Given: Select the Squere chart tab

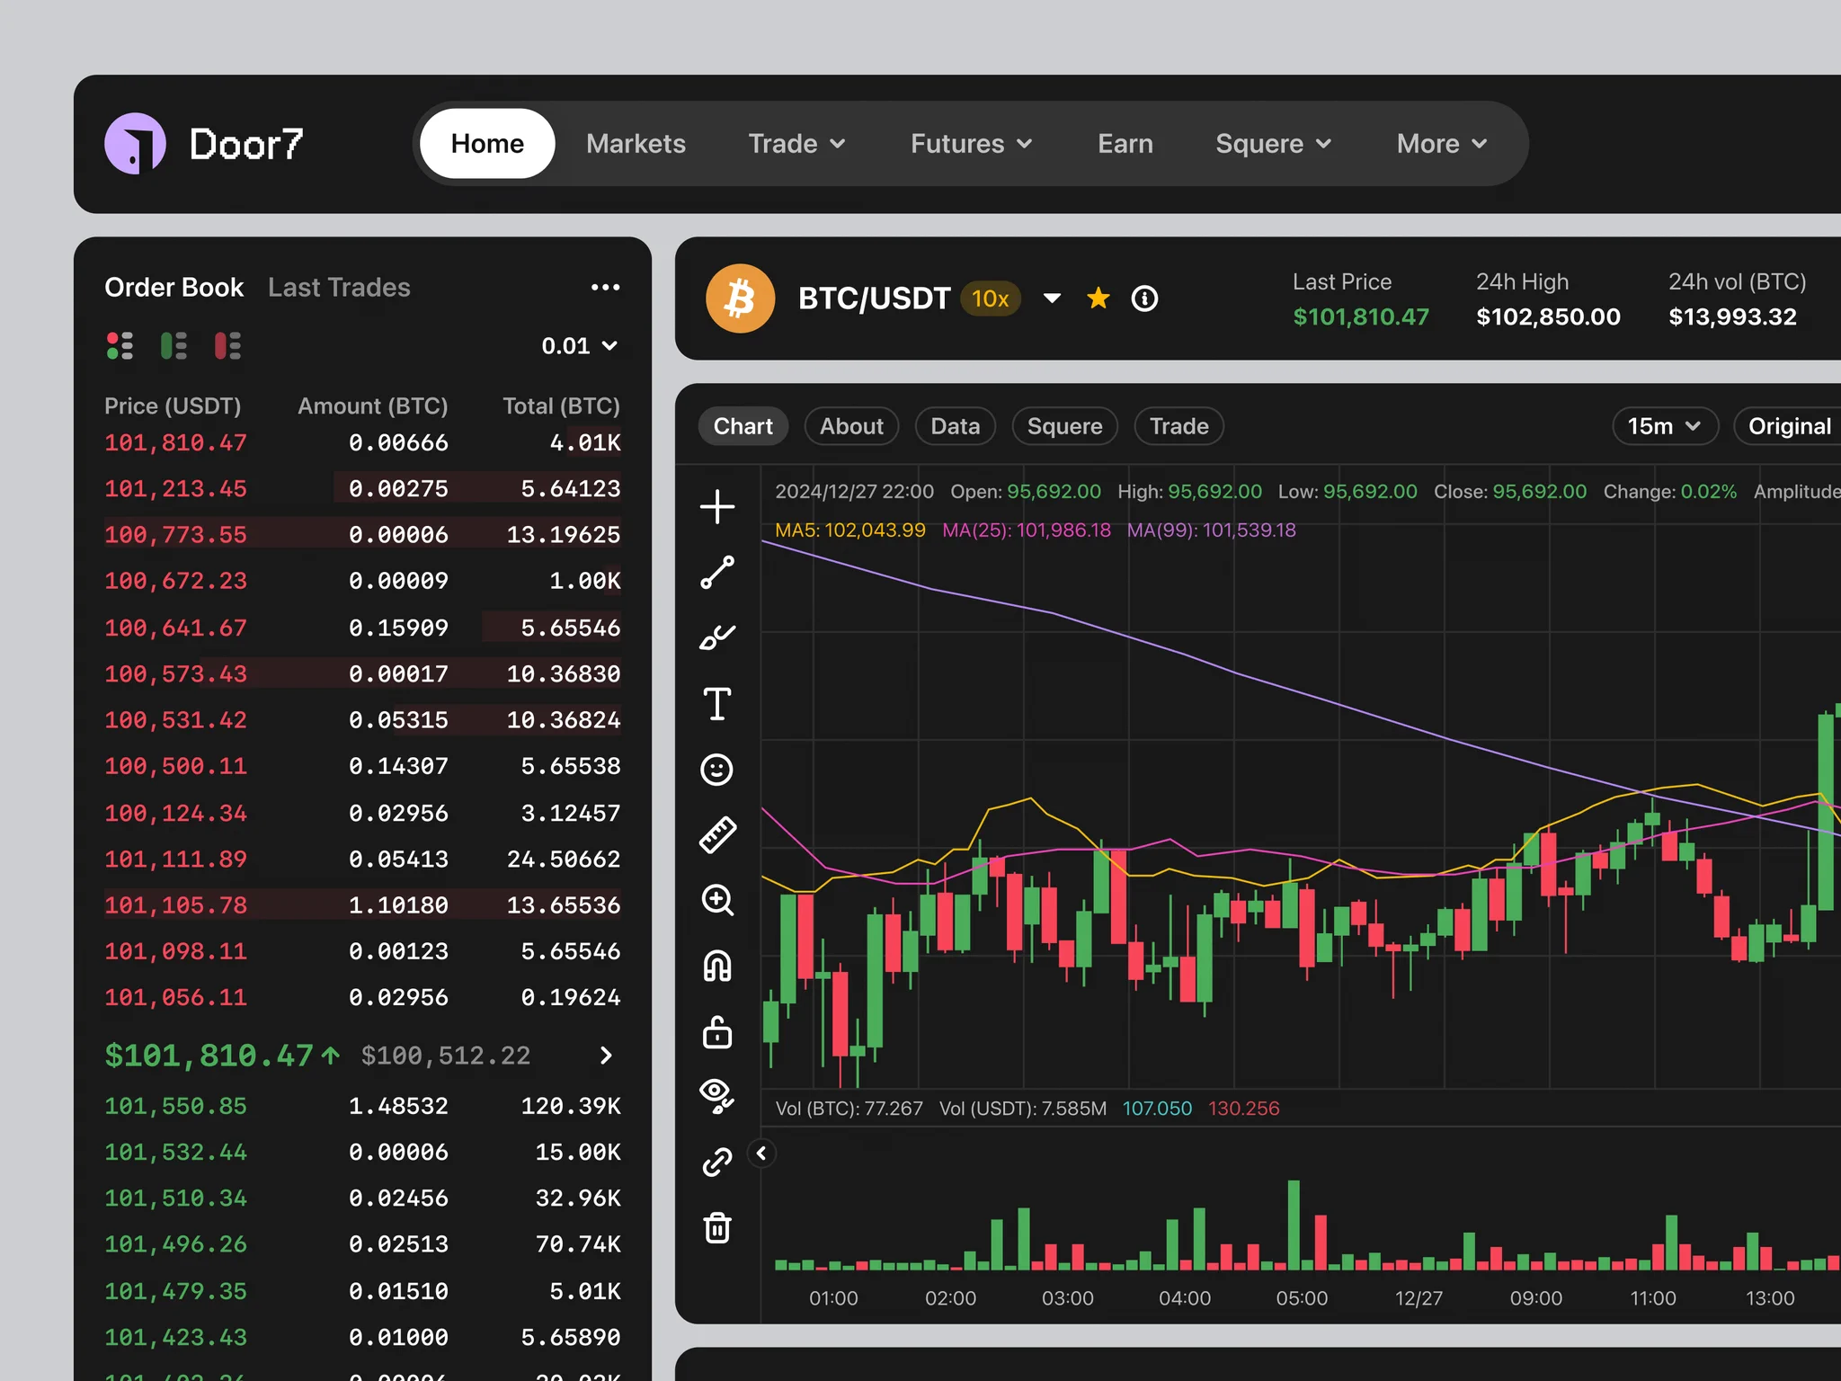Looking at the screenshot, I should click(x=1064, y=426).
